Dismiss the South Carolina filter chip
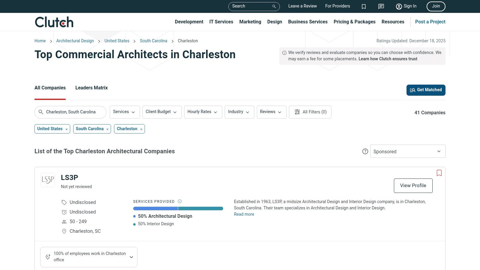Image resolution: width=480 pixels, height=270 pixels. click(107, 129)
